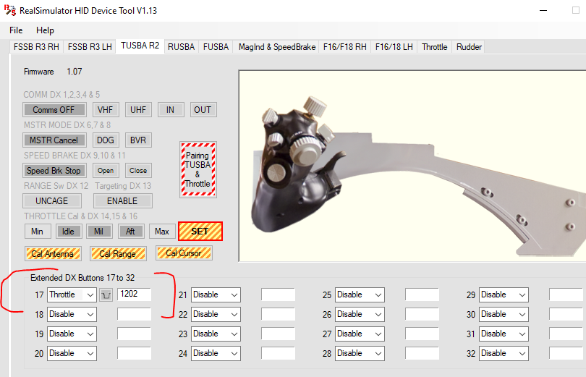Switch to the Rudder tab
This screenshot has height=377, width=586.
(469, 47)
